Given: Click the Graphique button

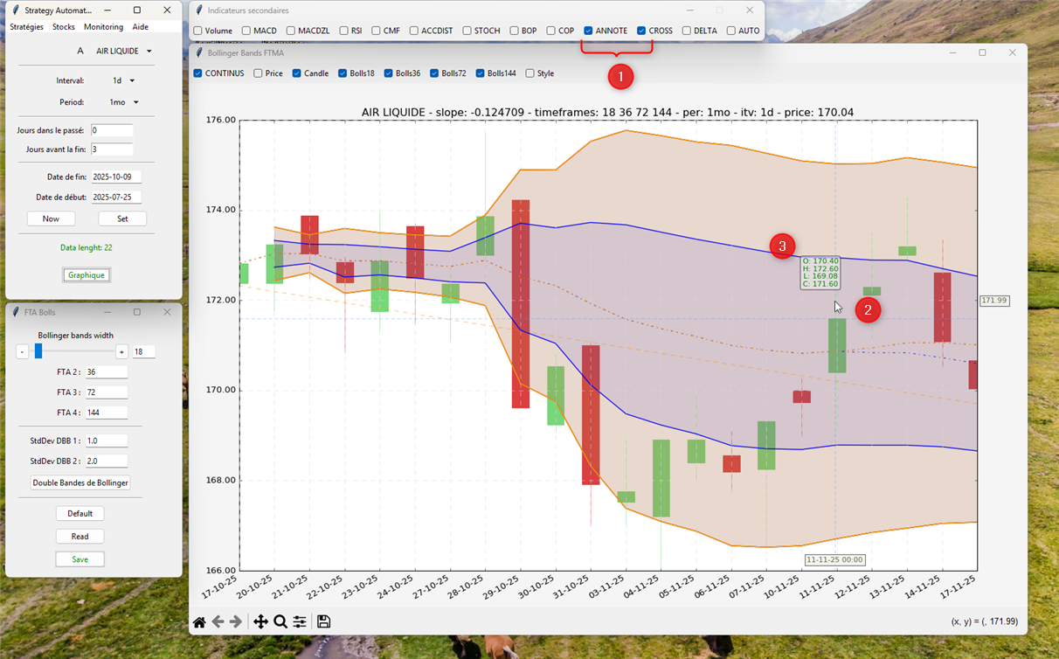Looking at the screenshot, I should tap(87, 275).
